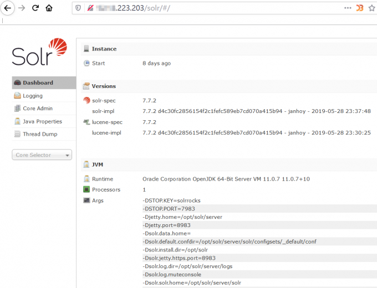Click the browser back arrow button
The height and width of the screenshot is (288, 377).
click(x=7, y=8)
